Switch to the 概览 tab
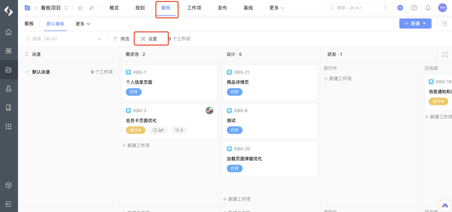Viewport: 452px width, 212px height. click(x=114, y=8)
